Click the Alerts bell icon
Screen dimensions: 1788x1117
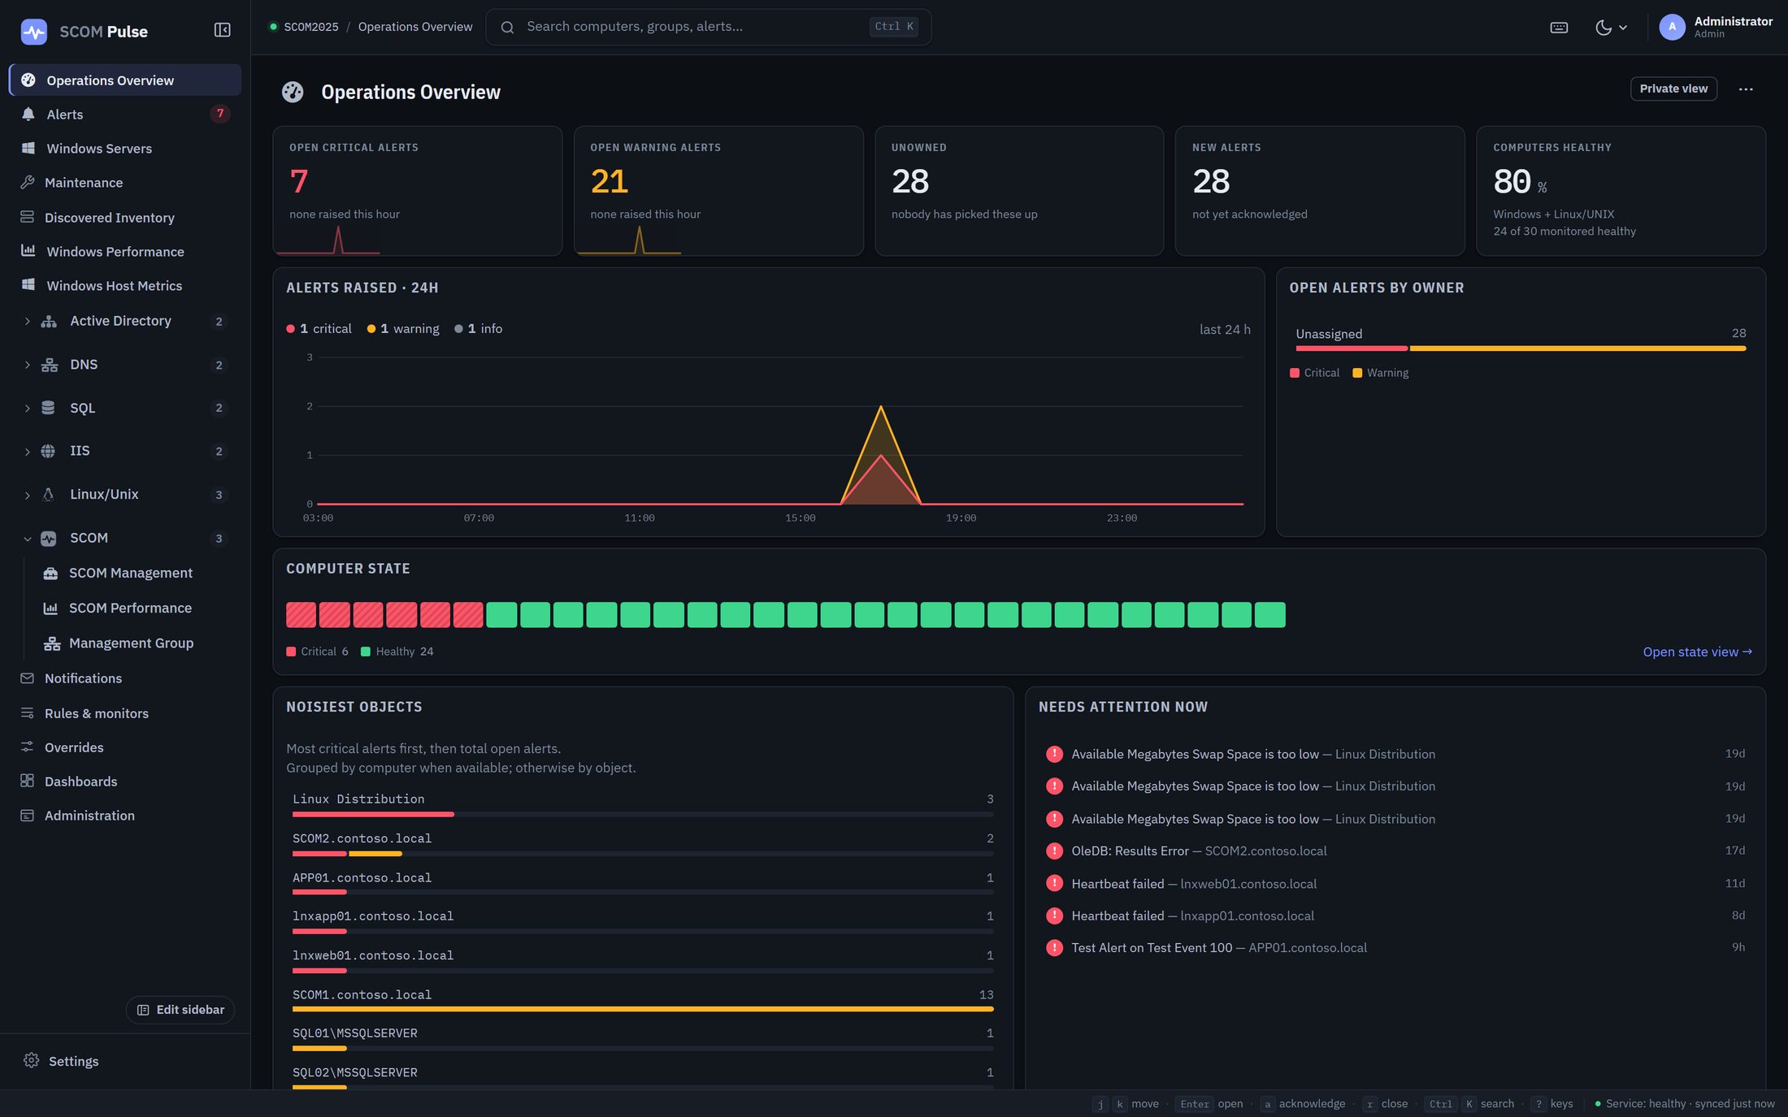[x=28, y=114]
